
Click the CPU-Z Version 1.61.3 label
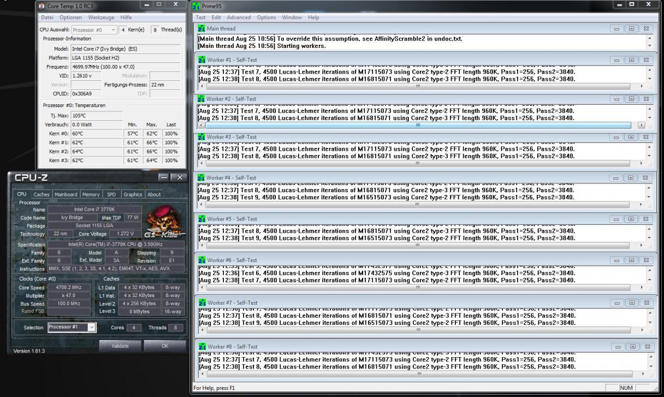coord(29,351)
